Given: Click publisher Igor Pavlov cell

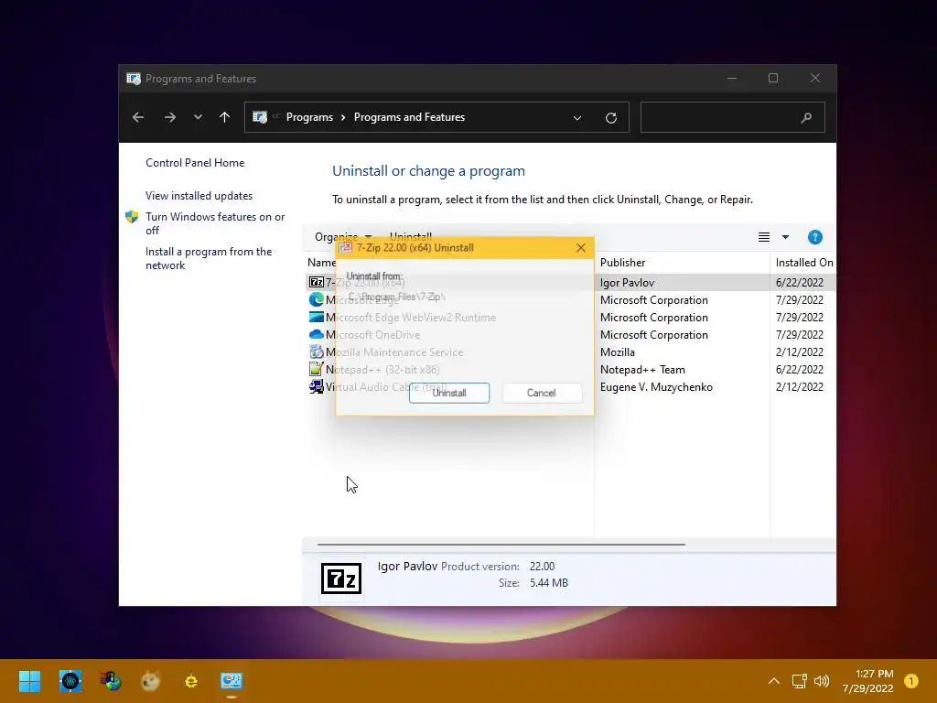Looking at the screenshot, I should click(627, 283).
